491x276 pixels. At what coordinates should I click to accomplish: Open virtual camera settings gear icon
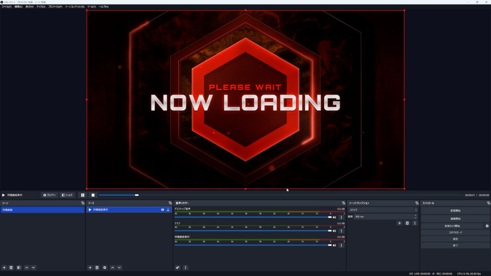coord(487,226)
